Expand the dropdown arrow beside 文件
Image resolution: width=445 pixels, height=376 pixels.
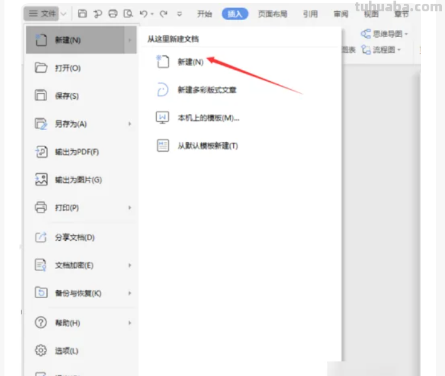(x=63, y=14)
